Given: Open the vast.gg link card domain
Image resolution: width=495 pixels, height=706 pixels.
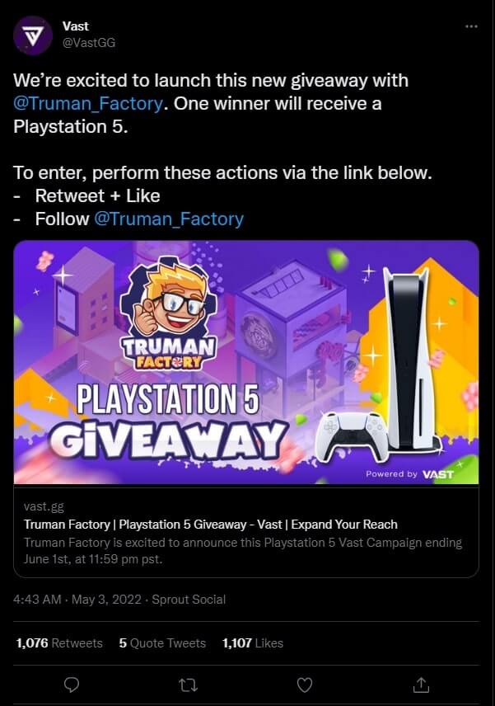Looking at the screenshot, I should pos(44,506).
